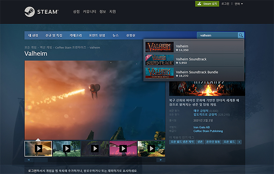274x174 pixels.
Task: Click the 오픈 월드 생존 제작 tag
Action: (182, 142)
